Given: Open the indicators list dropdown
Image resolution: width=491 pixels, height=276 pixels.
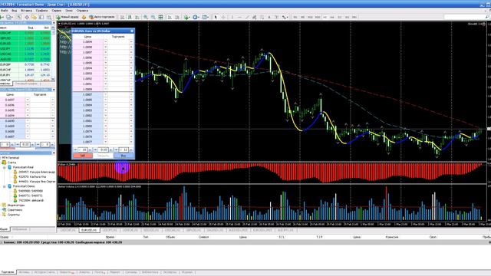Looking at the screenshot, I should click(187, 17).
